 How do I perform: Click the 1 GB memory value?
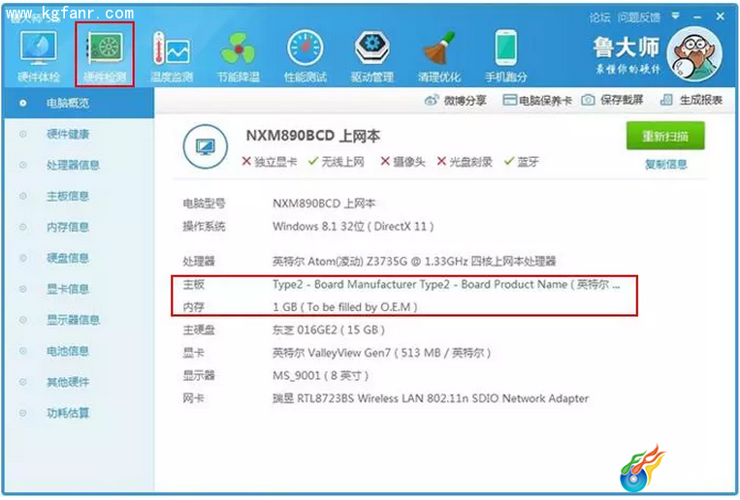(345, 307)
